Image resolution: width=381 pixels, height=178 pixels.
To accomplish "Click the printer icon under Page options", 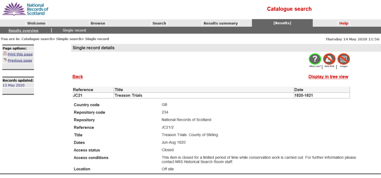I will 5,54.
